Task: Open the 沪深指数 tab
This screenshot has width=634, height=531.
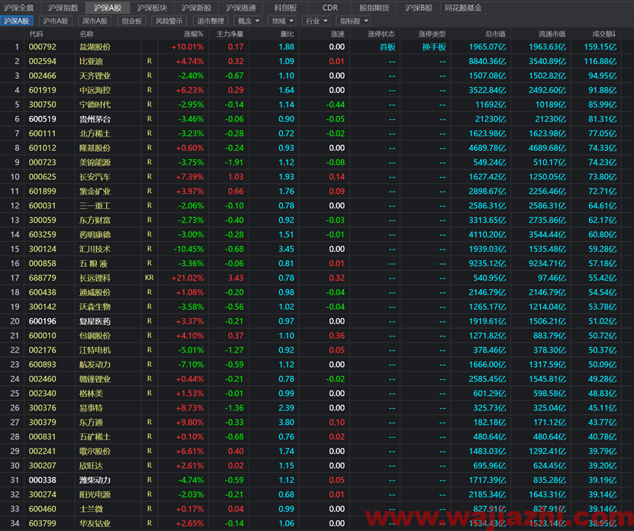Action: pos(63,8)
